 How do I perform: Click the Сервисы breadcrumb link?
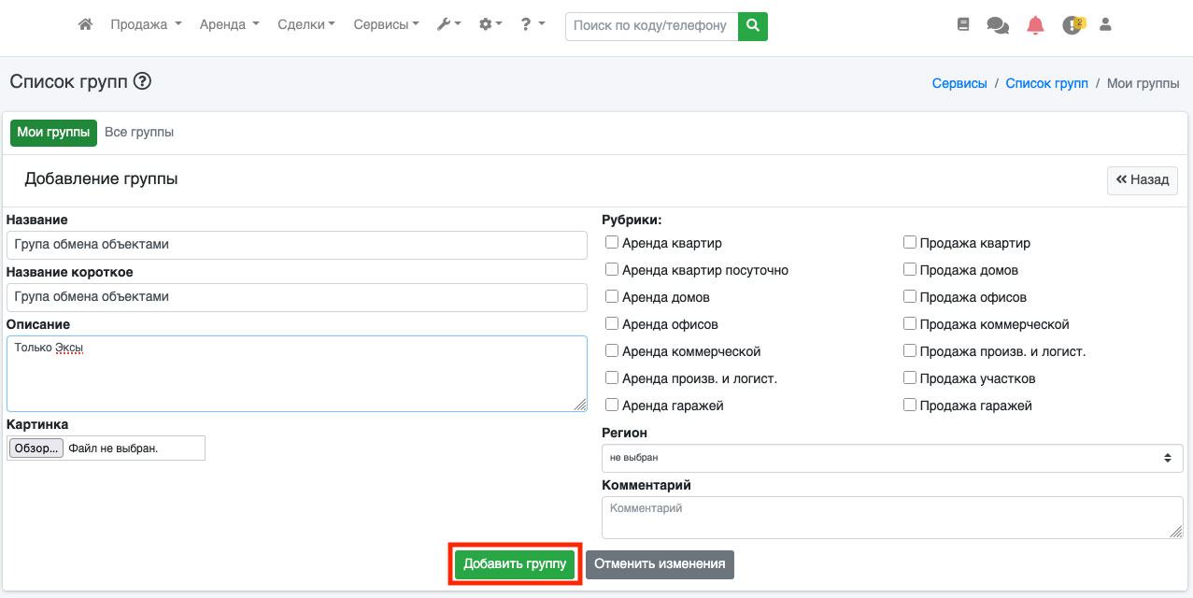(959, 83)
